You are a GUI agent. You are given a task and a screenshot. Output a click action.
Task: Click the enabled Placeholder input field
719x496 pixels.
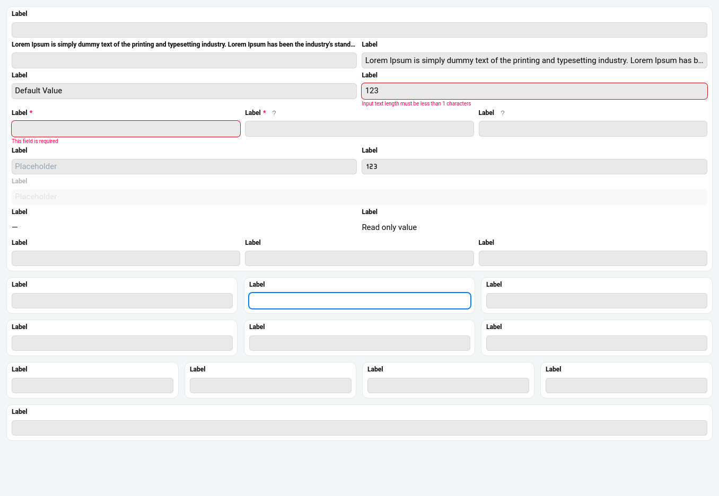[184, 166]
